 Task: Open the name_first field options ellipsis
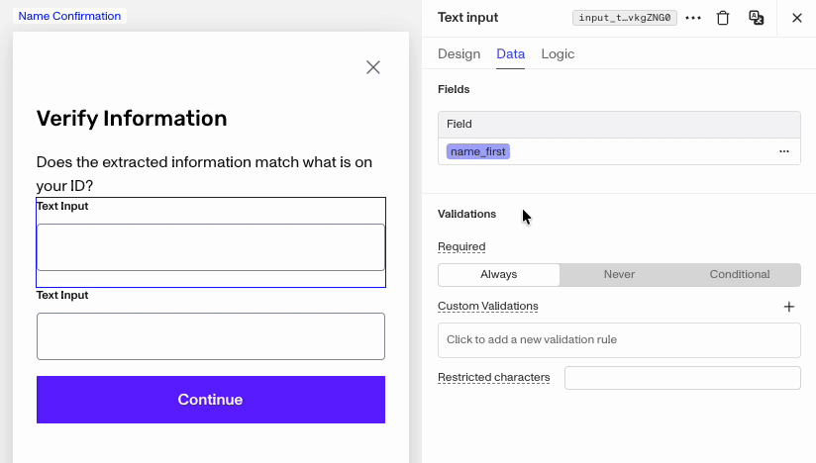click(x=784, y=151)
